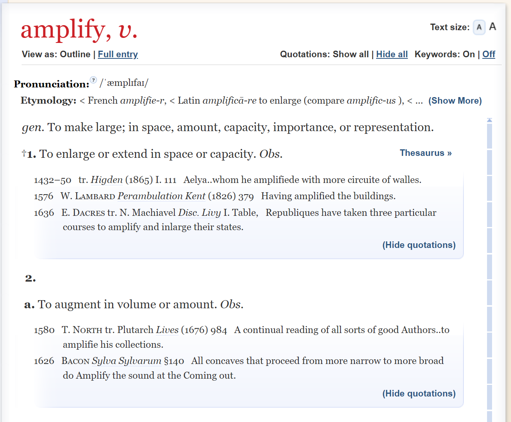Toggle quotations with Hide all
This screenshot has width=511, height=422.
coord(392,54)
